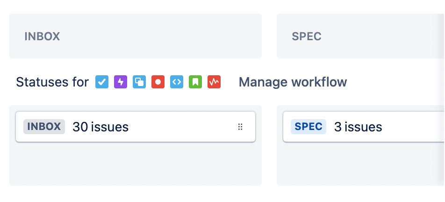This screenshot has height=202, width=445.
Task: Click empty drop area below SPEC status card
Action: (x=360, y=164)
